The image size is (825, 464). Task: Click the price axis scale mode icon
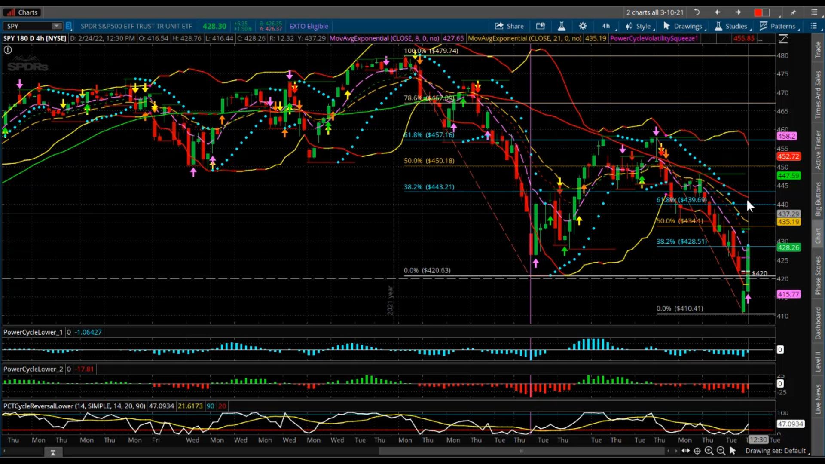click(x=783, y=39)
